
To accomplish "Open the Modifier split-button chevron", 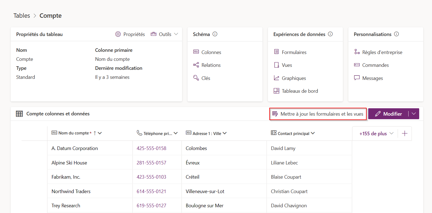I will point(414,114).
